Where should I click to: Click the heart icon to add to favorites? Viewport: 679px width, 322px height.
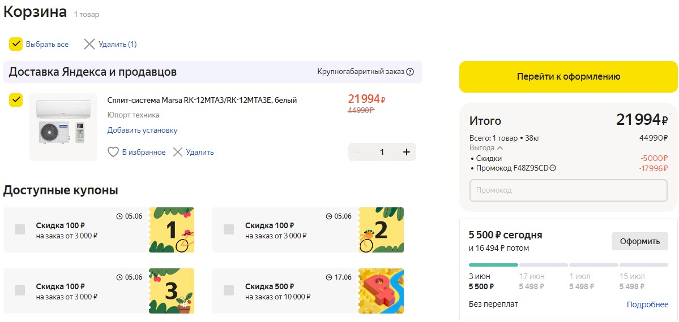tap(113, 152)
